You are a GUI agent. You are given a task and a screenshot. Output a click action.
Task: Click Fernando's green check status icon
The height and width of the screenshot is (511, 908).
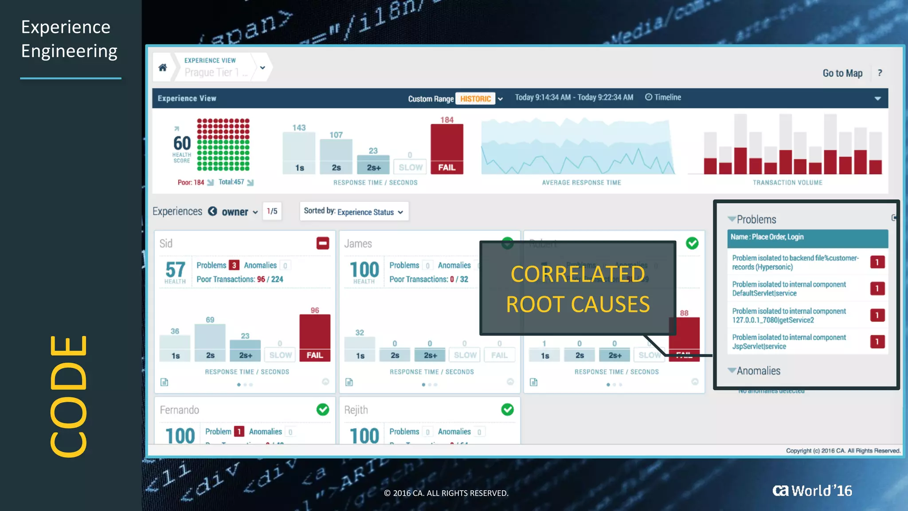(322, 409)
